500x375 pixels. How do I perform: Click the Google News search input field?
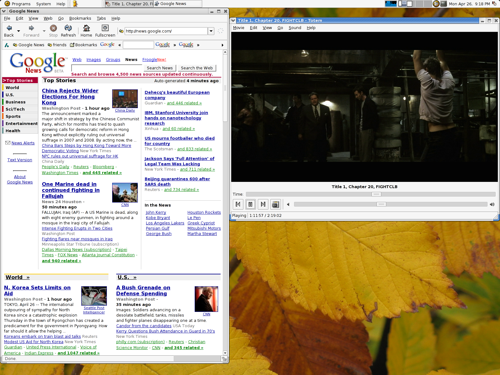[107, 68]
